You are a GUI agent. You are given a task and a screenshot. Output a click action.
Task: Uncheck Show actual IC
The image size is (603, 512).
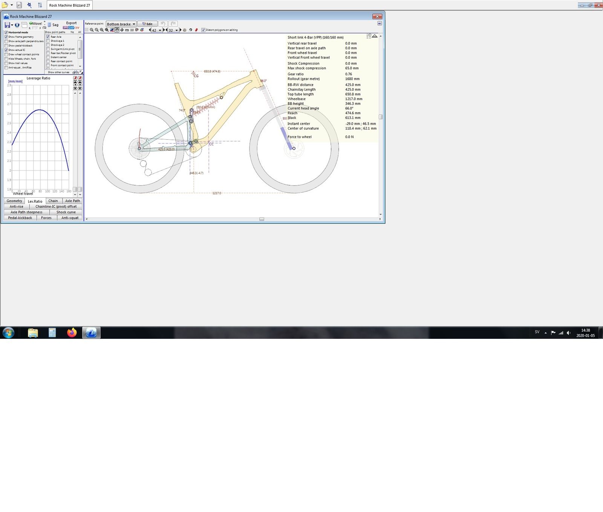pos(6,50)
